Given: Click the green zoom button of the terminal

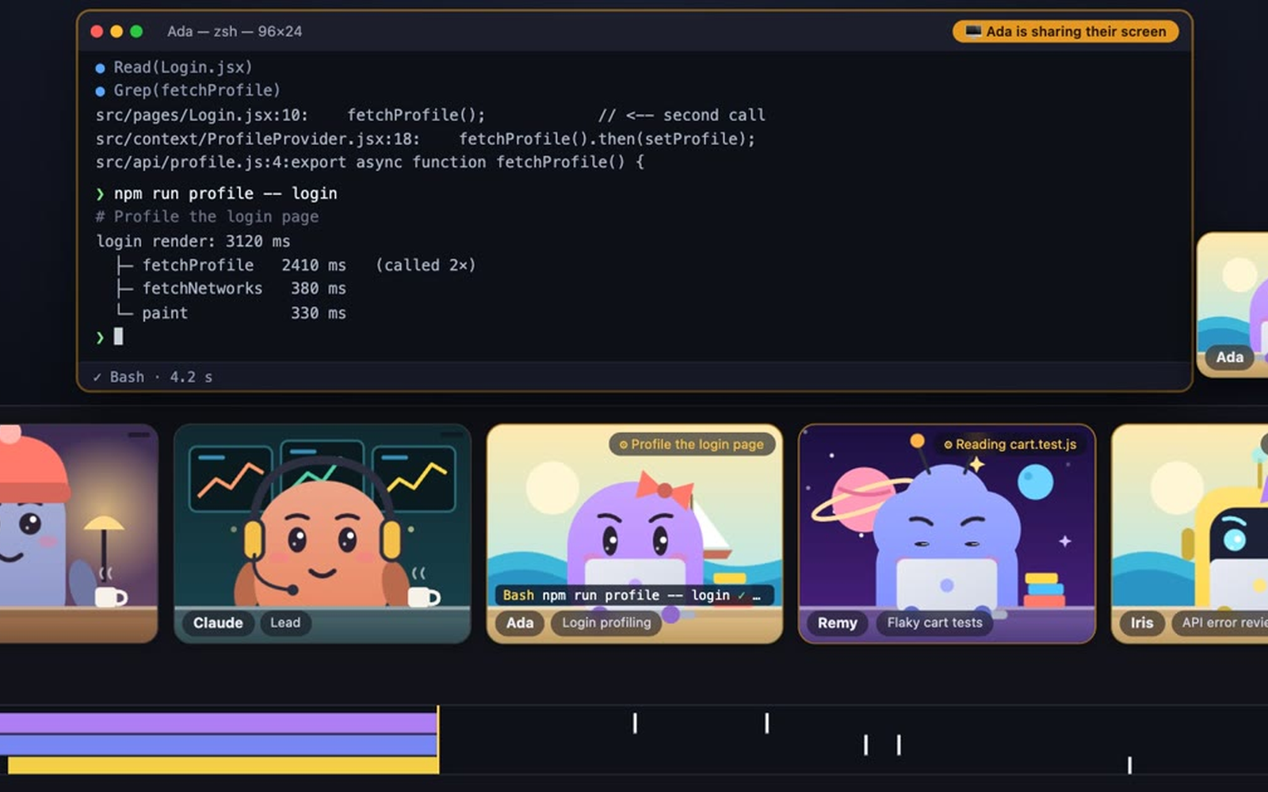Looking at the screenshot, I should click(136, 32).
